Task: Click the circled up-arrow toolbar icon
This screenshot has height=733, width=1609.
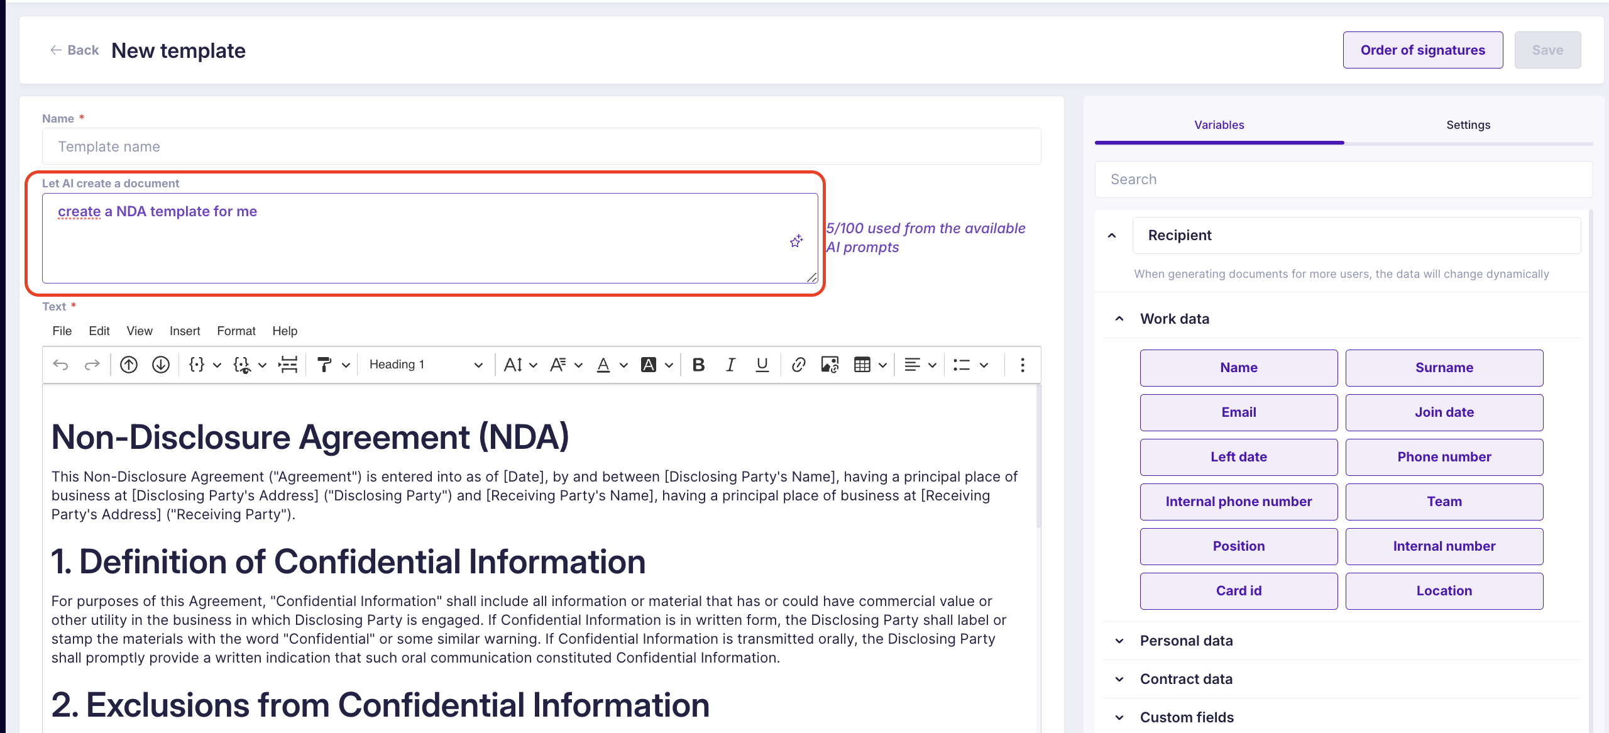Action: tap(129, 365)
